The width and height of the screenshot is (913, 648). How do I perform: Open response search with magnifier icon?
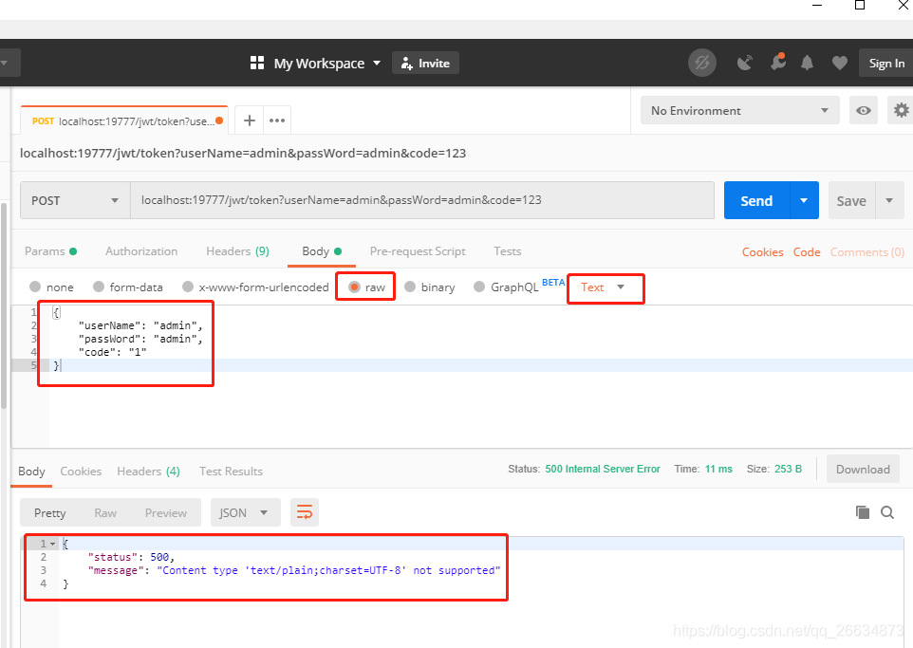(x=886, y=511)
